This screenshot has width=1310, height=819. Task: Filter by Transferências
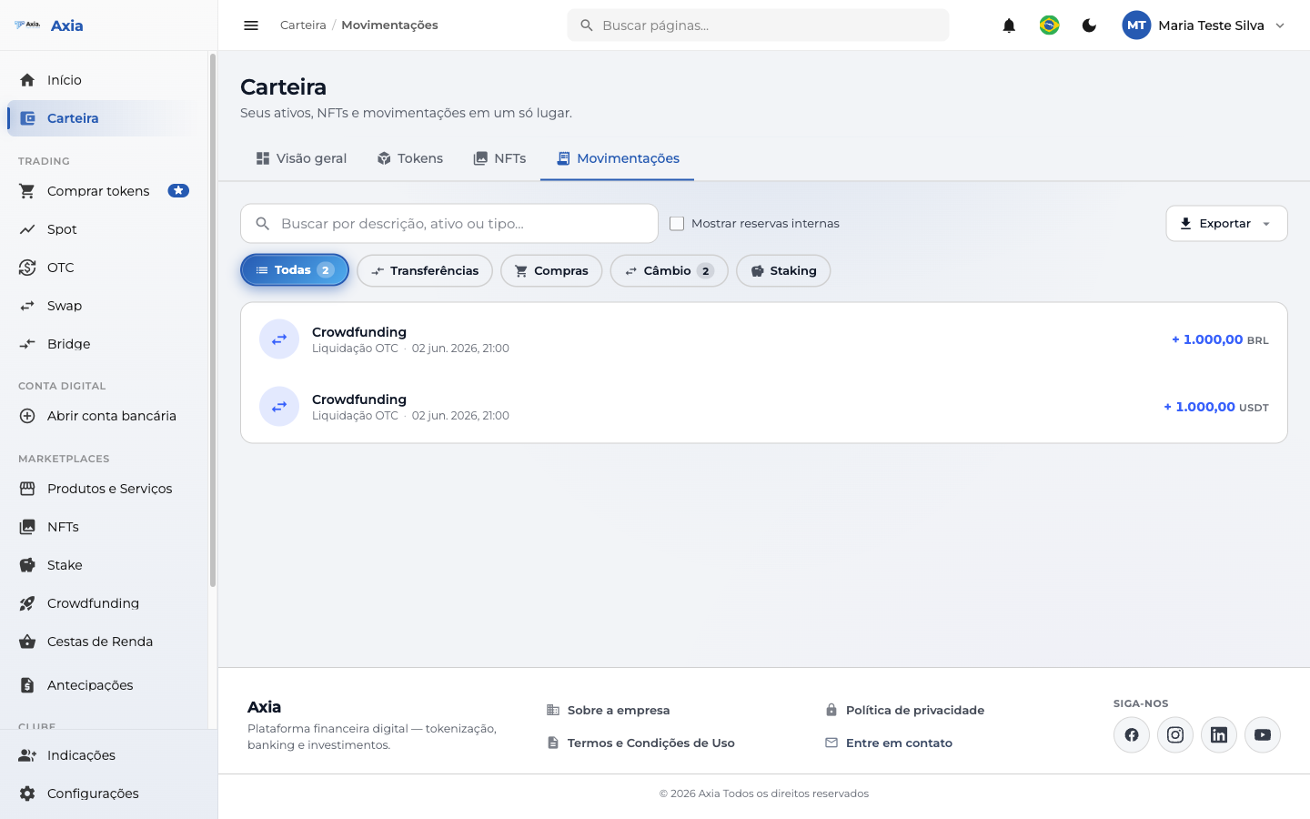click(425, 270)
